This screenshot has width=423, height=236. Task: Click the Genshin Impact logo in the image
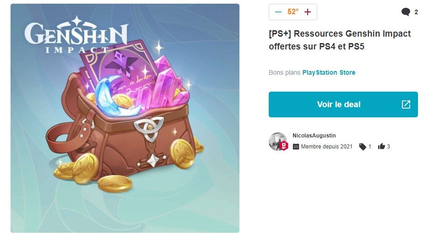click(x=76, y=34)
